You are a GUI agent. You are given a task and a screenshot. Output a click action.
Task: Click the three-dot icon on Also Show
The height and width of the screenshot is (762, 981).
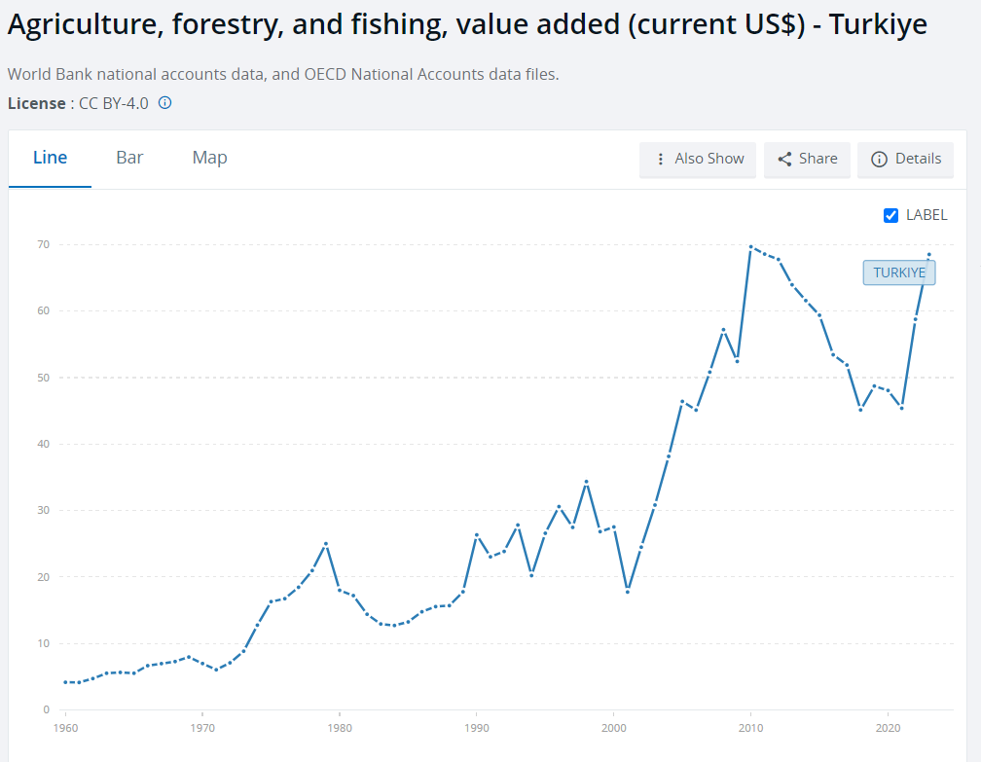tap(661, 159)
